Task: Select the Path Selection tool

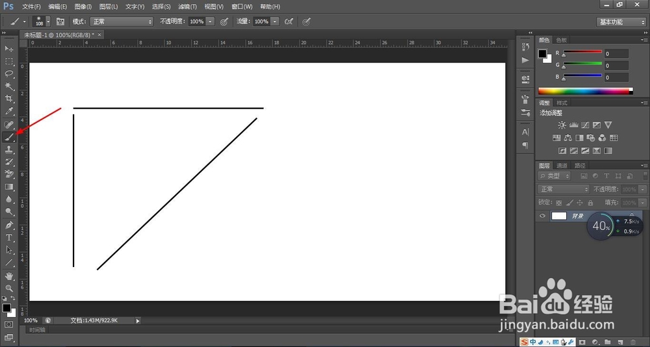Action: 8,250
